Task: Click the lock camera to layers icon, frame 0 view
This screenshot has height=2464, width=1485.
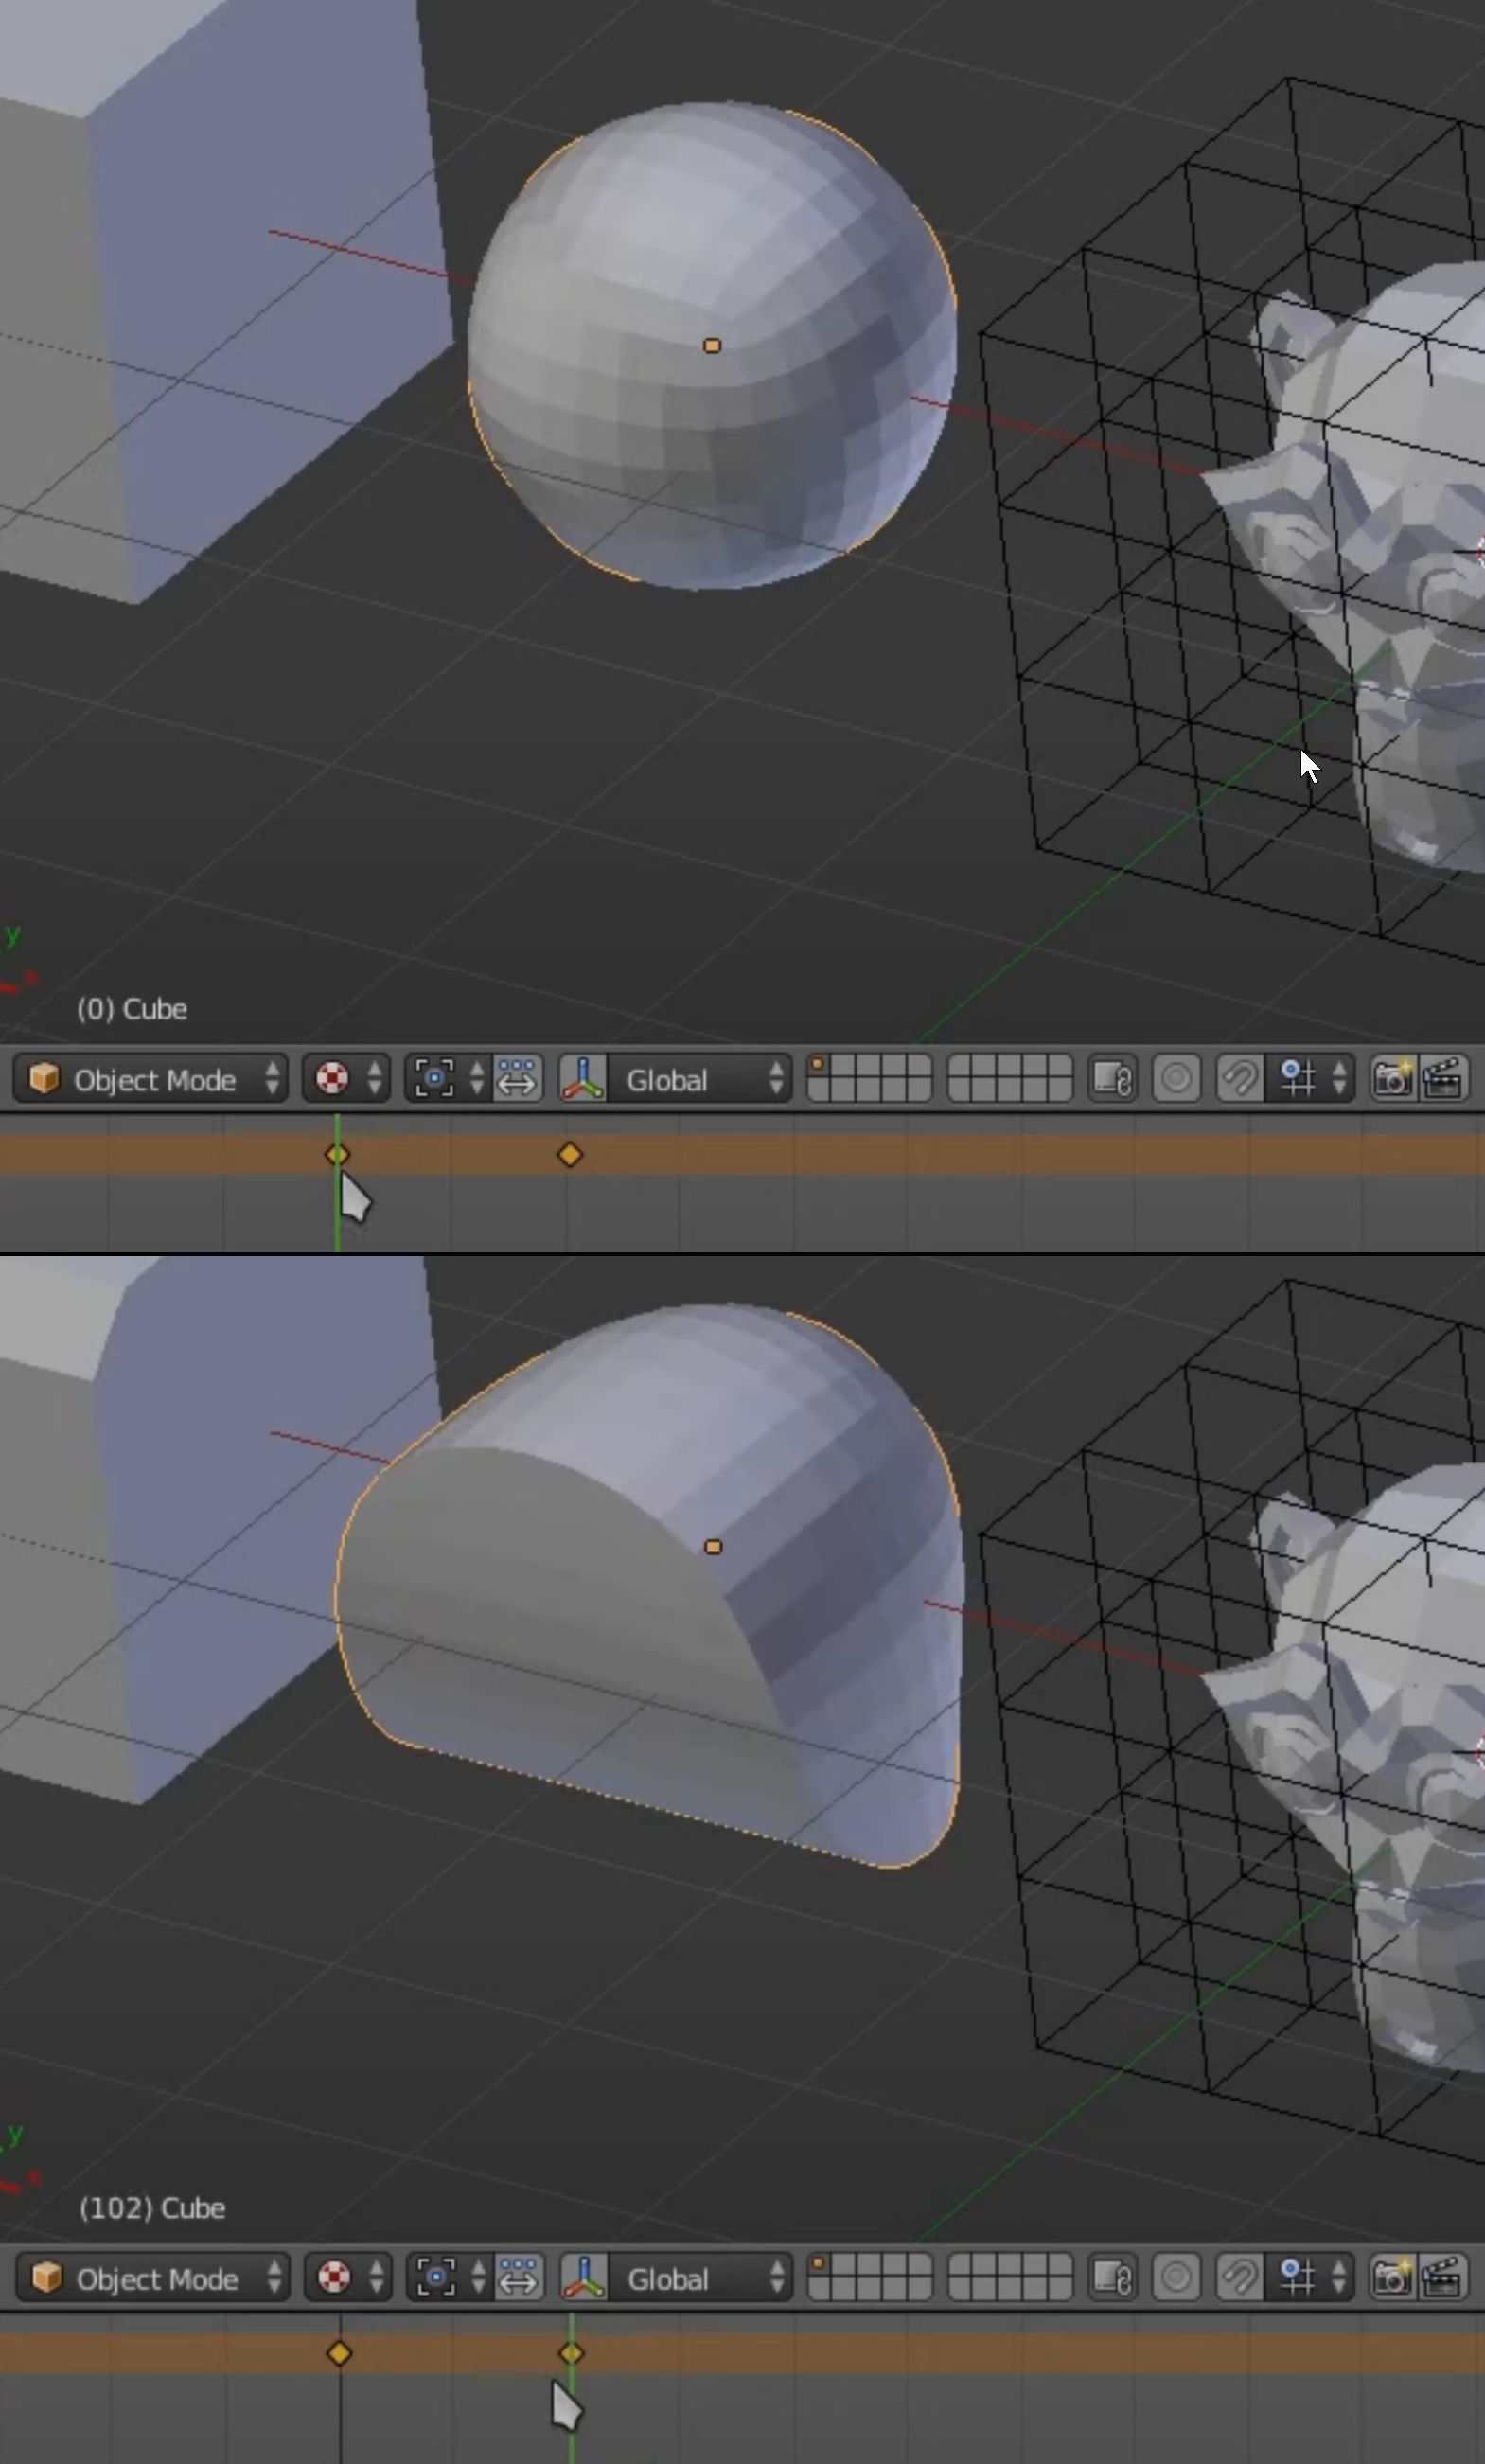Action: pyautogui.click(x=1113, y=1079)
